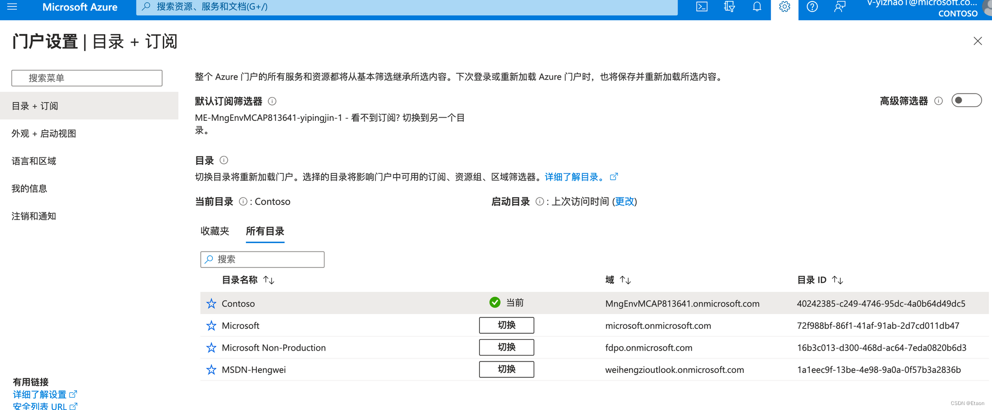The width and height of the screenshot is (992, 410).
Task: Toggle the 高级筛选器 switch
Action: [x=967, y=101]
